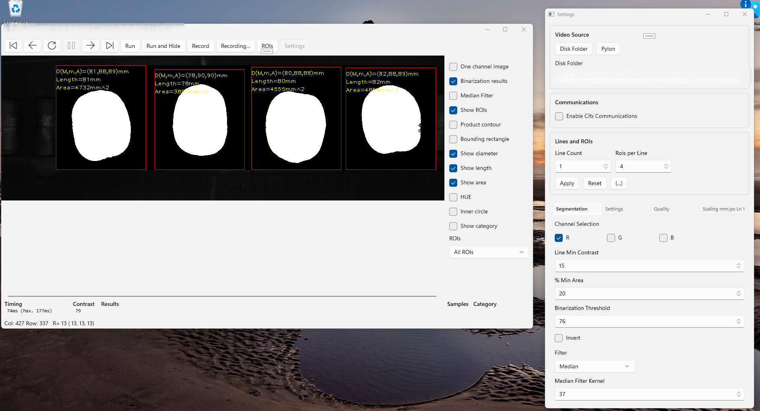The image size is (760, 411).
Task: Click Disk Folder source button
Action: pyautogui.click(x=574, y=49)
